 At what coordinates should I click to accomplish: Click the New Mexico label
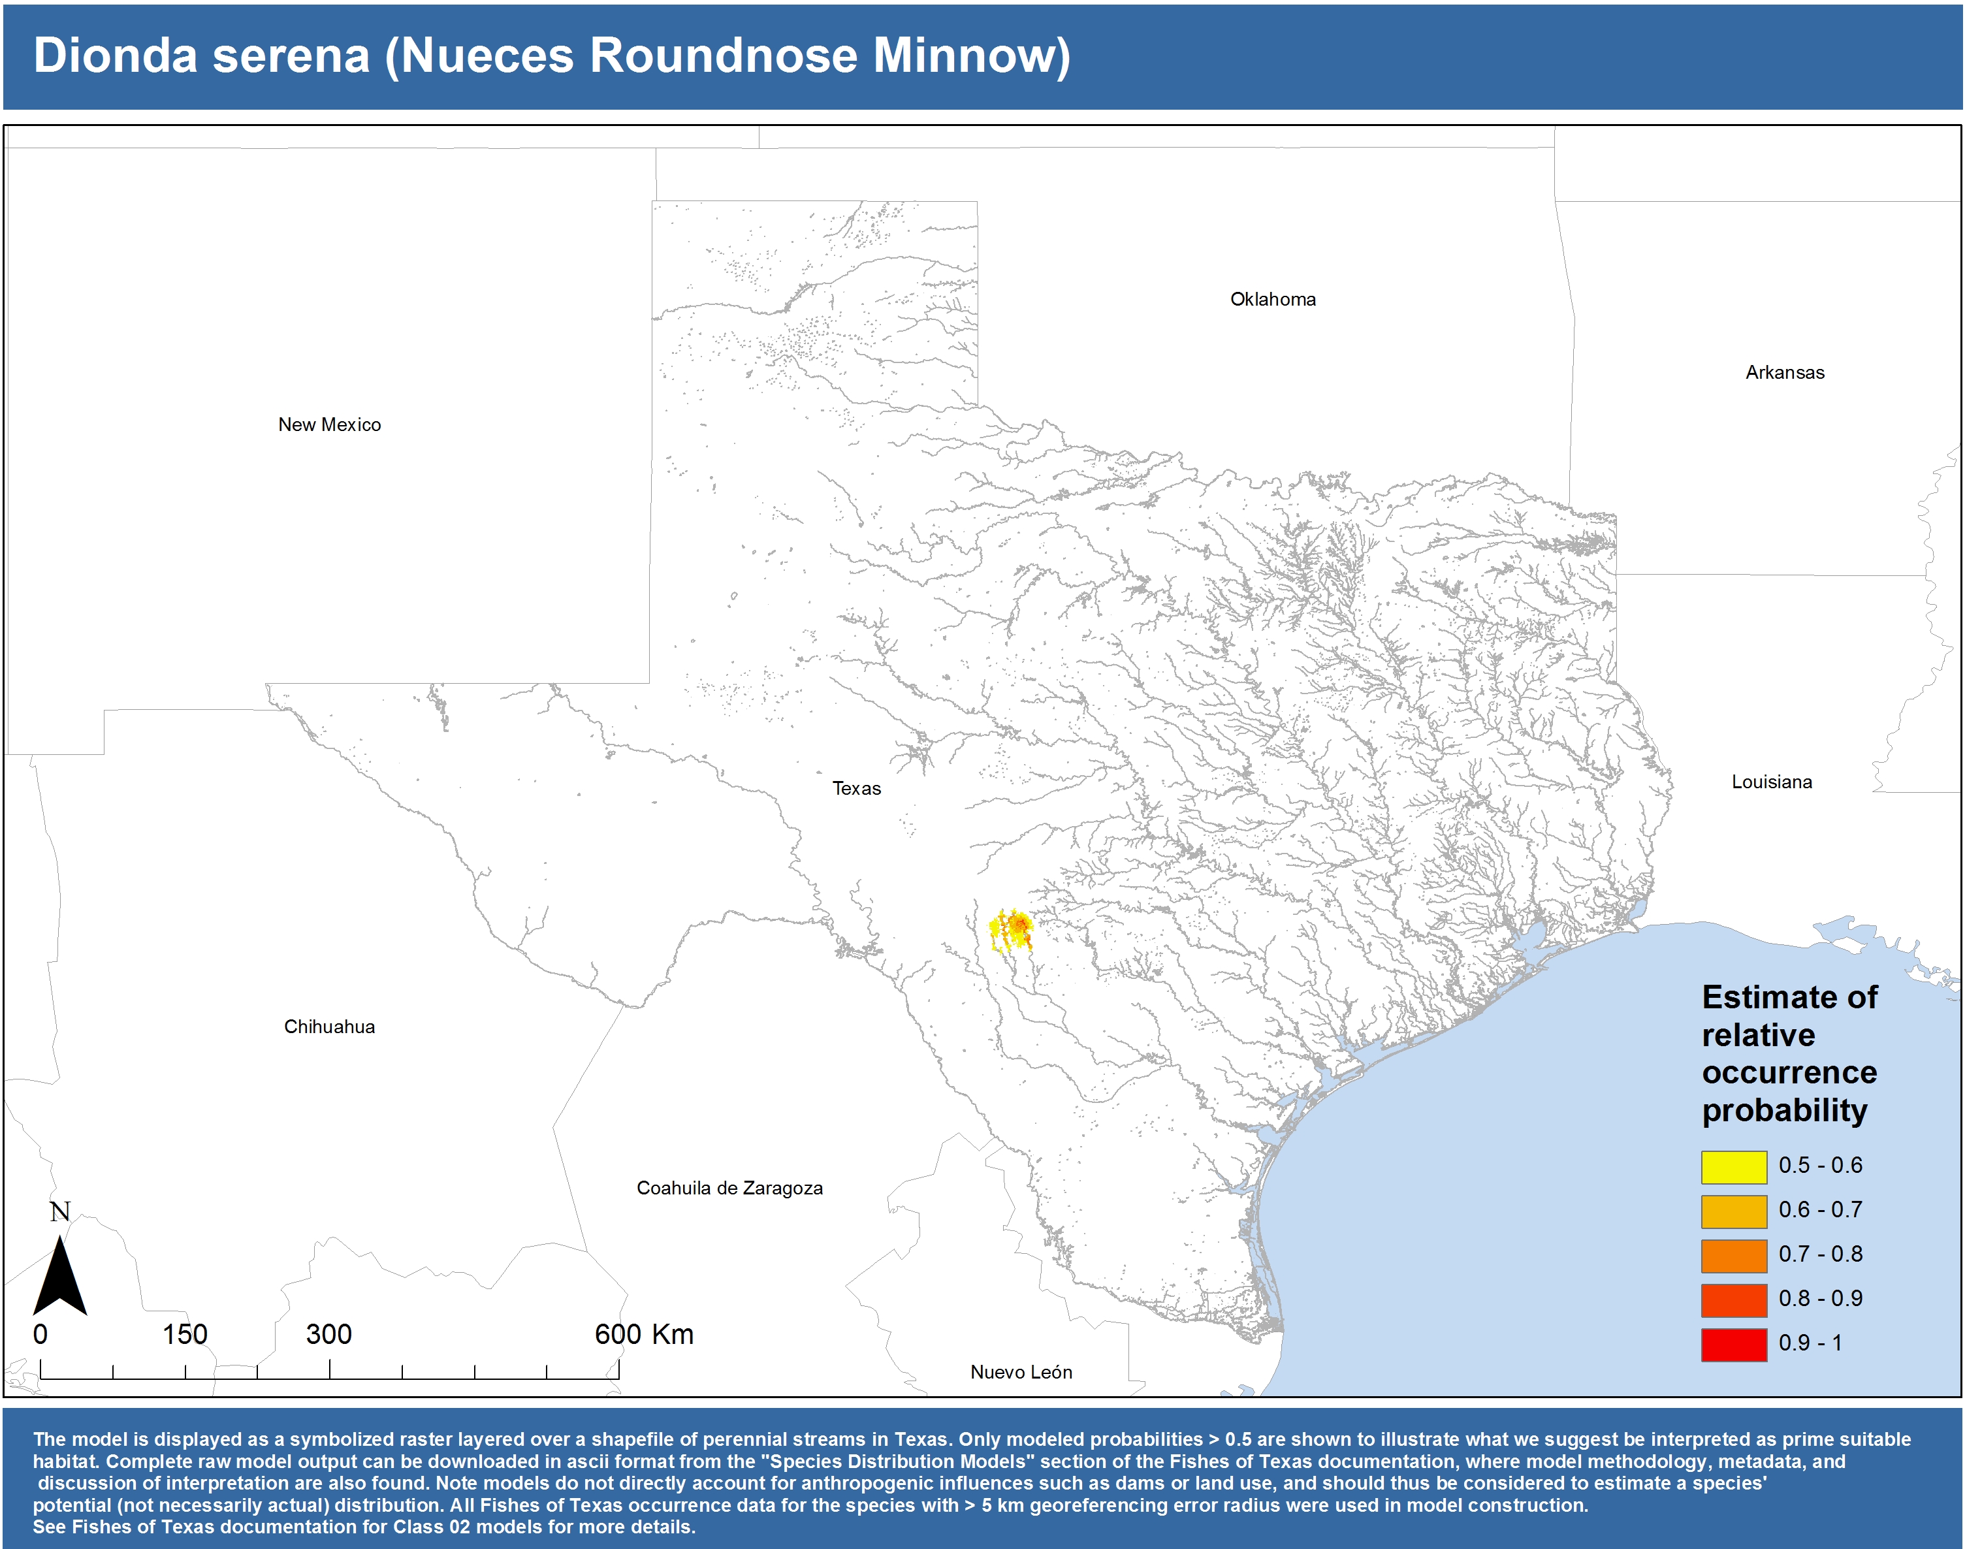pyautogui.click(x=329, y=424)
